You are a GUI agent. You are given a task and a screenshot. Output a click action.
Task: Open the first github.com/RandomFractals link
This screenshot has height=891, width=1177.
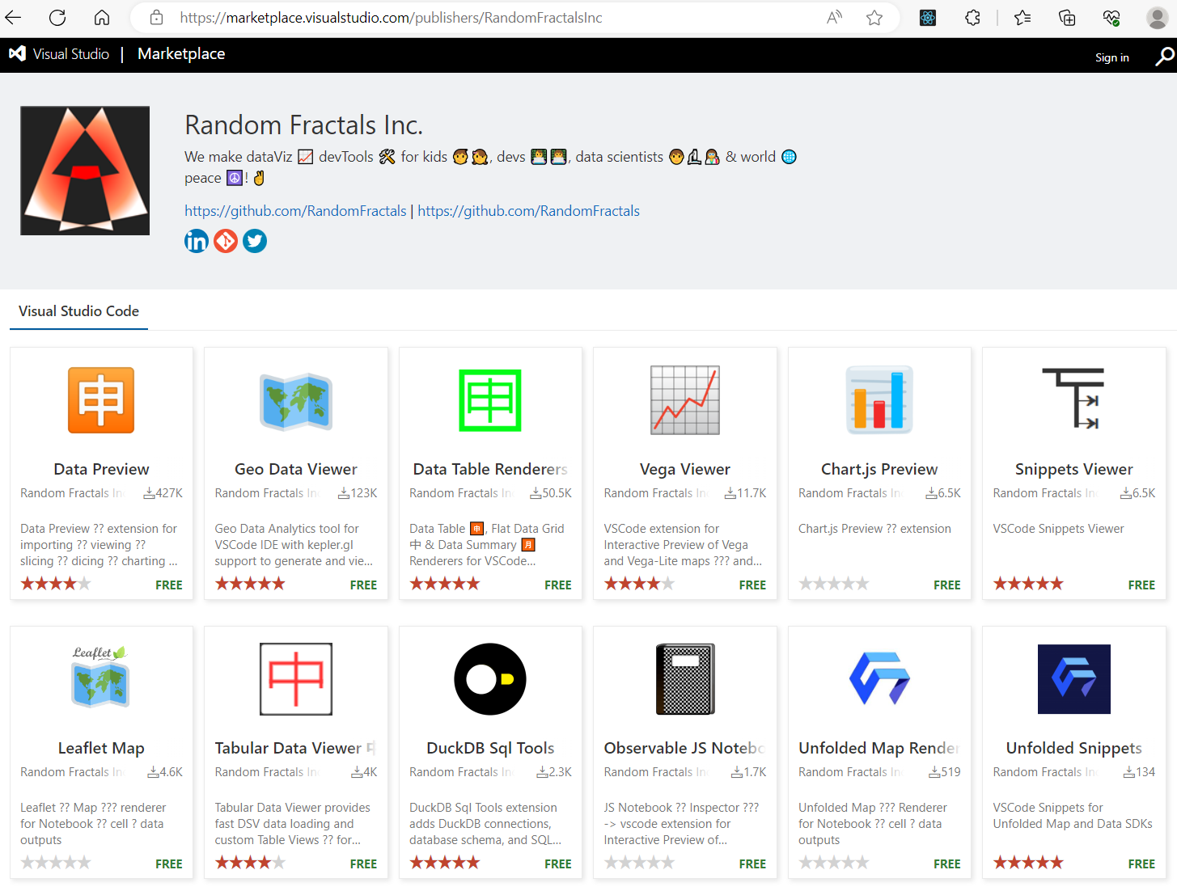[295, 211]
